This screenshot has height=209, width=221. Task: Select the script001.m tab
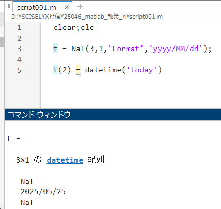(x=37, y=7)
